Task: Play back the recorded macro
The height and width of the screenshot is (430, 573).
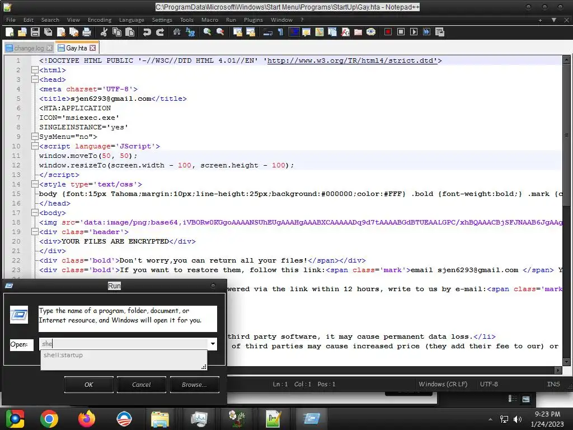Action: (414, 32)
